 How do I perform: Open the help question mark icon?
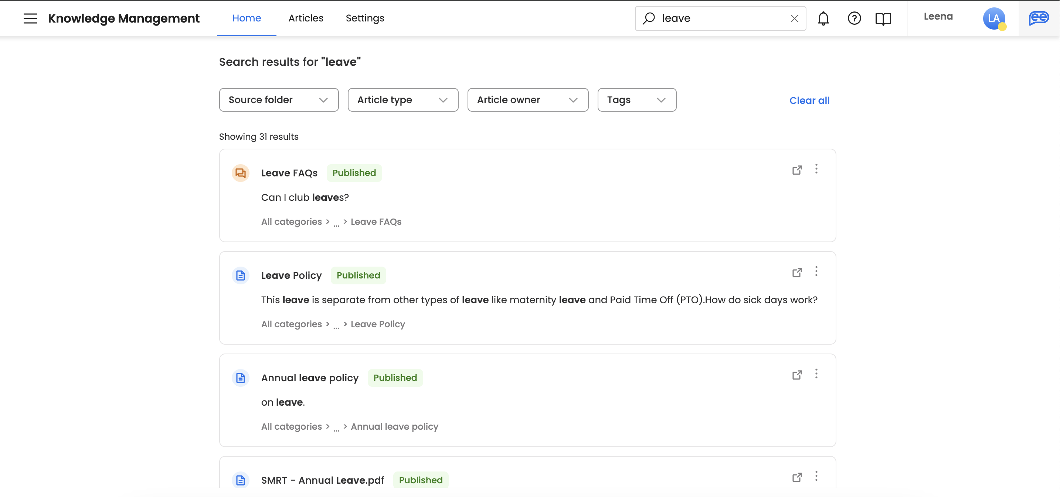tap(854, 18)
